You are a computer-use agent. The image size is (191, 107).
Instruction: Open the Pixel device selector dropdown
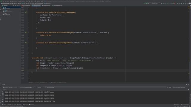[x=156, y=3]
